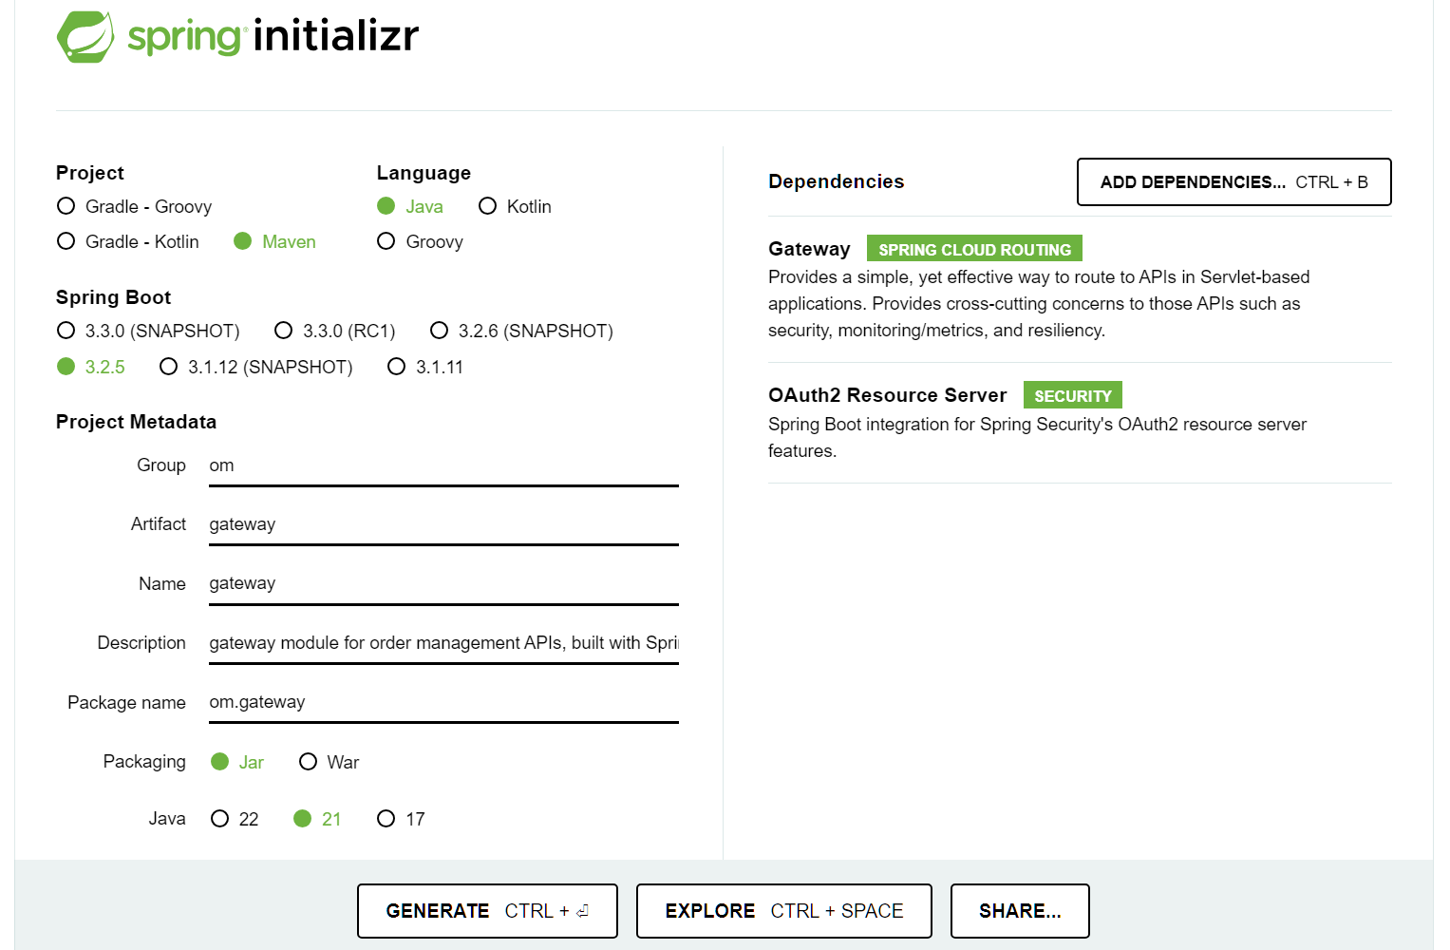Screen dimensions: 1450x950
Task: Select Spring Boot 3.3.0 (RC1)
Action: click(334, 331)
